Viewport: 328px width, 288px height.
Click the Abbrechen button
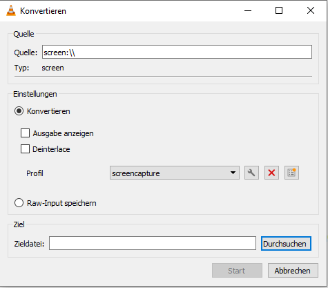[x=293, y=271]
